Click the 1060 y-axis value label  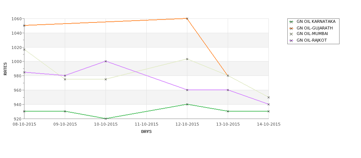17,19
